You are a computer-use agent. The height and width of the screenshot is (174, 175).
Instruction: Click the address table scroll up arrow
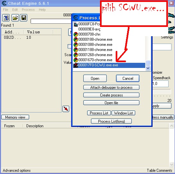[x=171, y=126]
